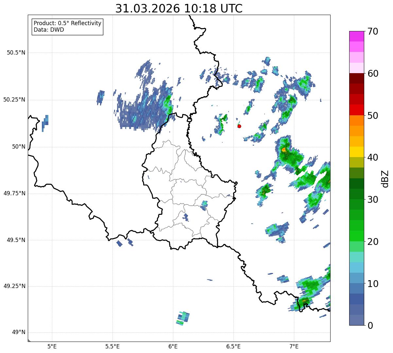This screenshot has width=393, height=353.
Task: Click the small teal echo near 49.1°N 6.1°E
Action: point(183,318)
